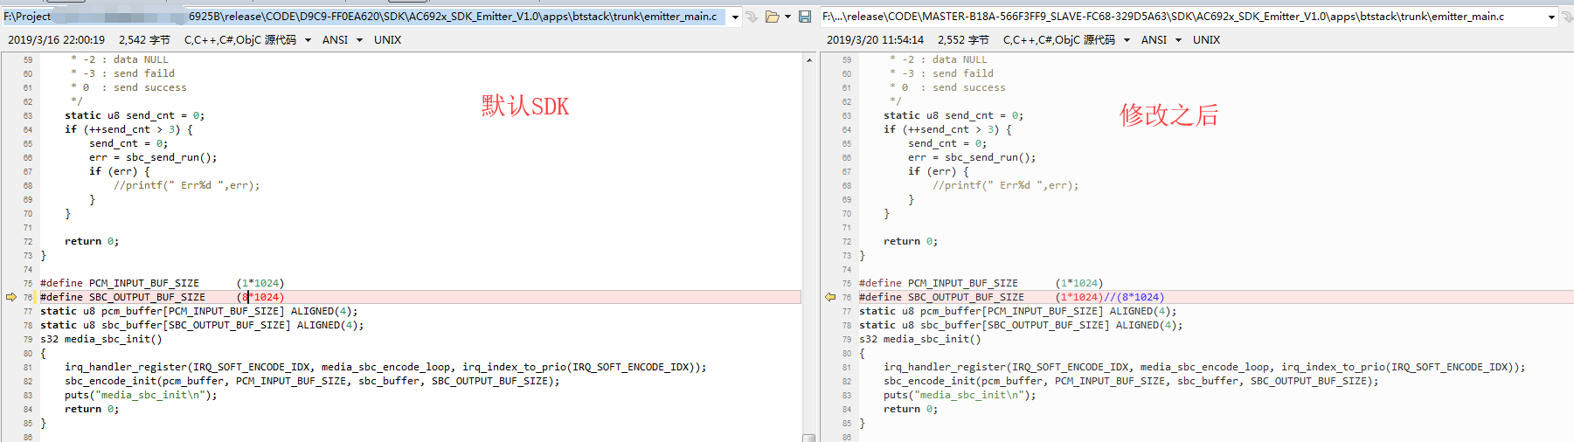Click 'err = sbc_send_run();' in right pane
The image size is (1574, 442).
[x=972, y=157]
